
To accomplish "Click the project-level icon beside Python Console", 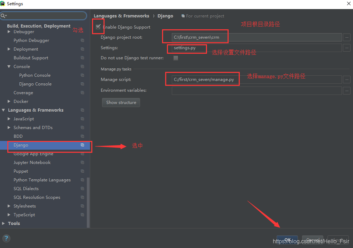I will click(x=82, y=75).
